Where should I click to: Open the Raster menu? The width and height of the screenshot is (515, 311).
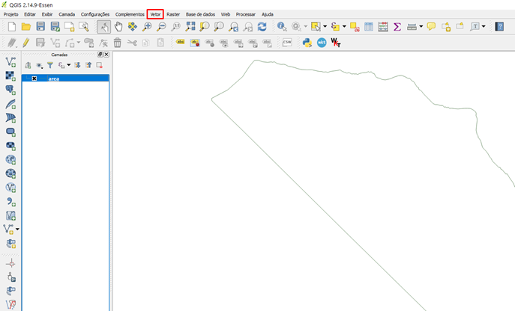point(173,14)
